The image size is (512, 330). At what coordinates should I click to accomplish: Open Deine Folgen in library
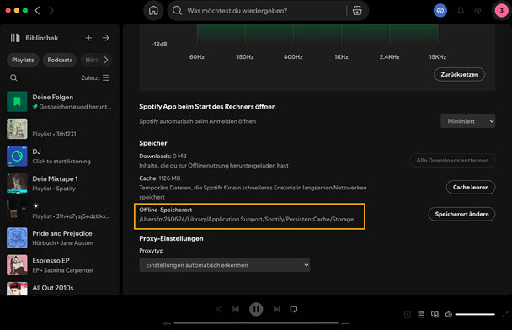(60, 102)
